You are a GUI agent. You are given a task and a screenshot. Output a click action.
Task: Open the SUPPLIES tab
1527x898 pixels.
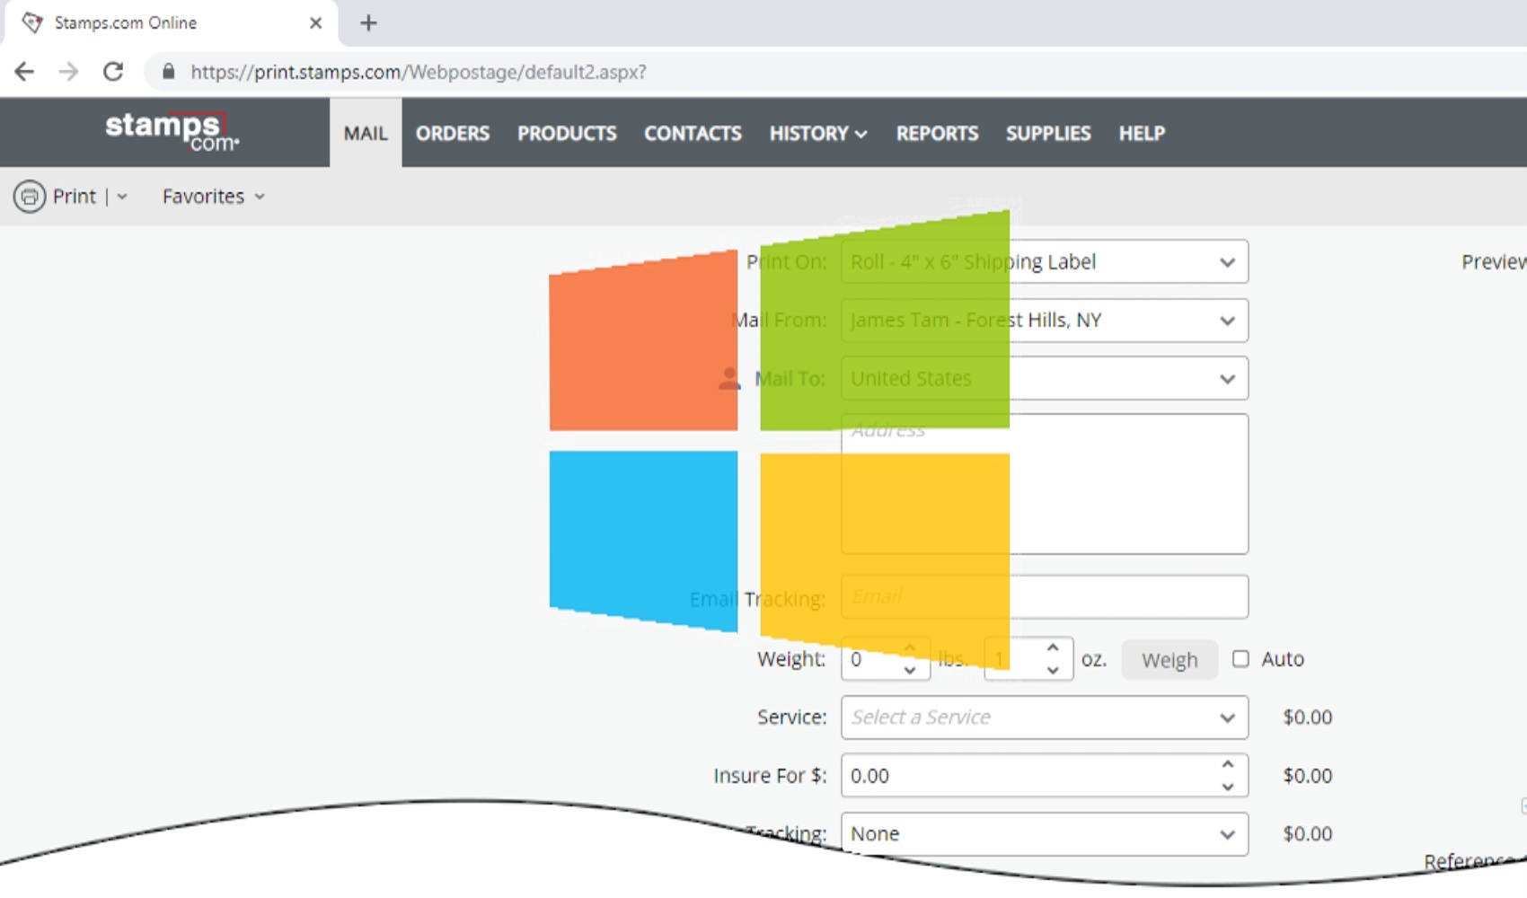pos(1048,133)
